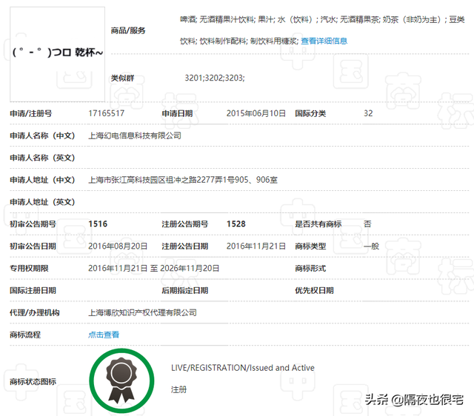This screenshot has width=474, height=416.
Task: Click the green registered status ribbon icon
Action: coord(121,380)
